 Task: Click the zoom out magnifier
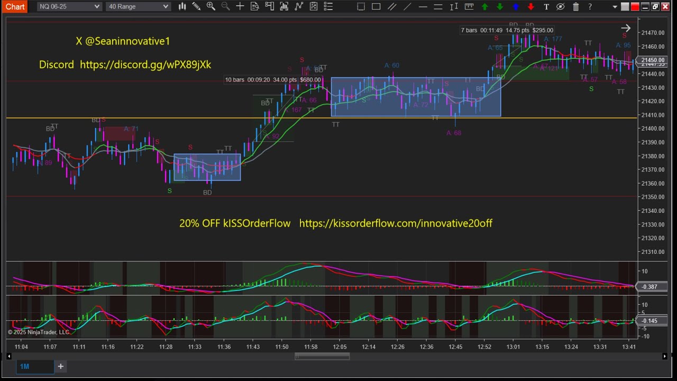coord(225,6)
